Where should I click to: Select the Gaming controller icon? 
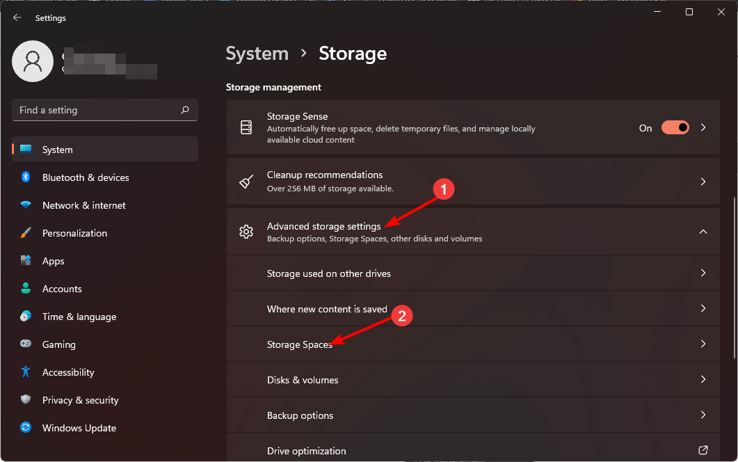[26, 344]
